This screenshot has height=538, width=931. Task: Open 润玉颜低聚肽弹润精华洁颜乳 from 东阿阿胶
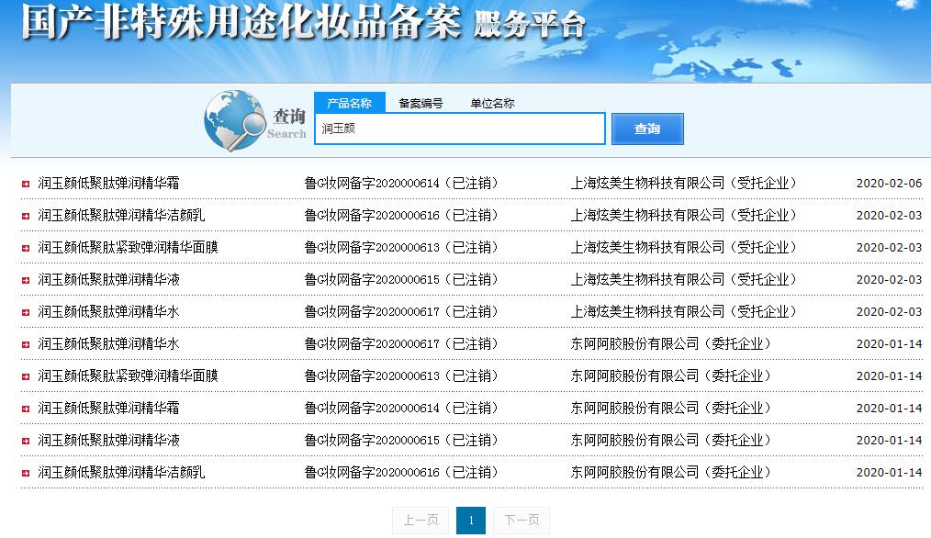pos(122,472)
